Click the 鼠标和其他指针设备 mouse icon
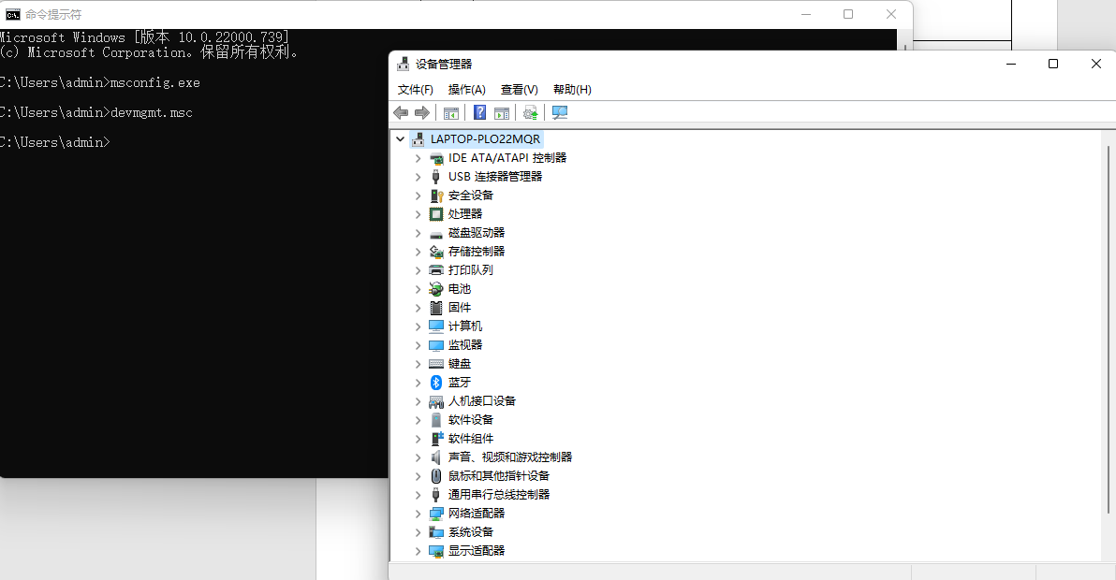Viewport: 1116px width, 580px height. pos(436,476)
